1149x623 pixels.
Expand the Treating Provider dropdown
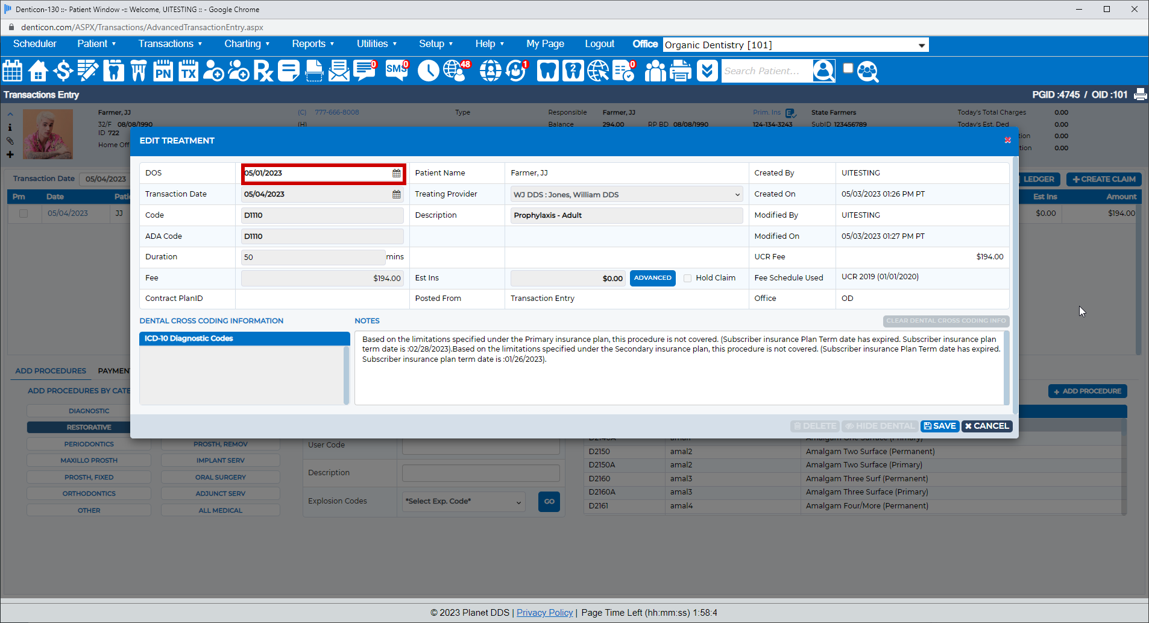626,195
